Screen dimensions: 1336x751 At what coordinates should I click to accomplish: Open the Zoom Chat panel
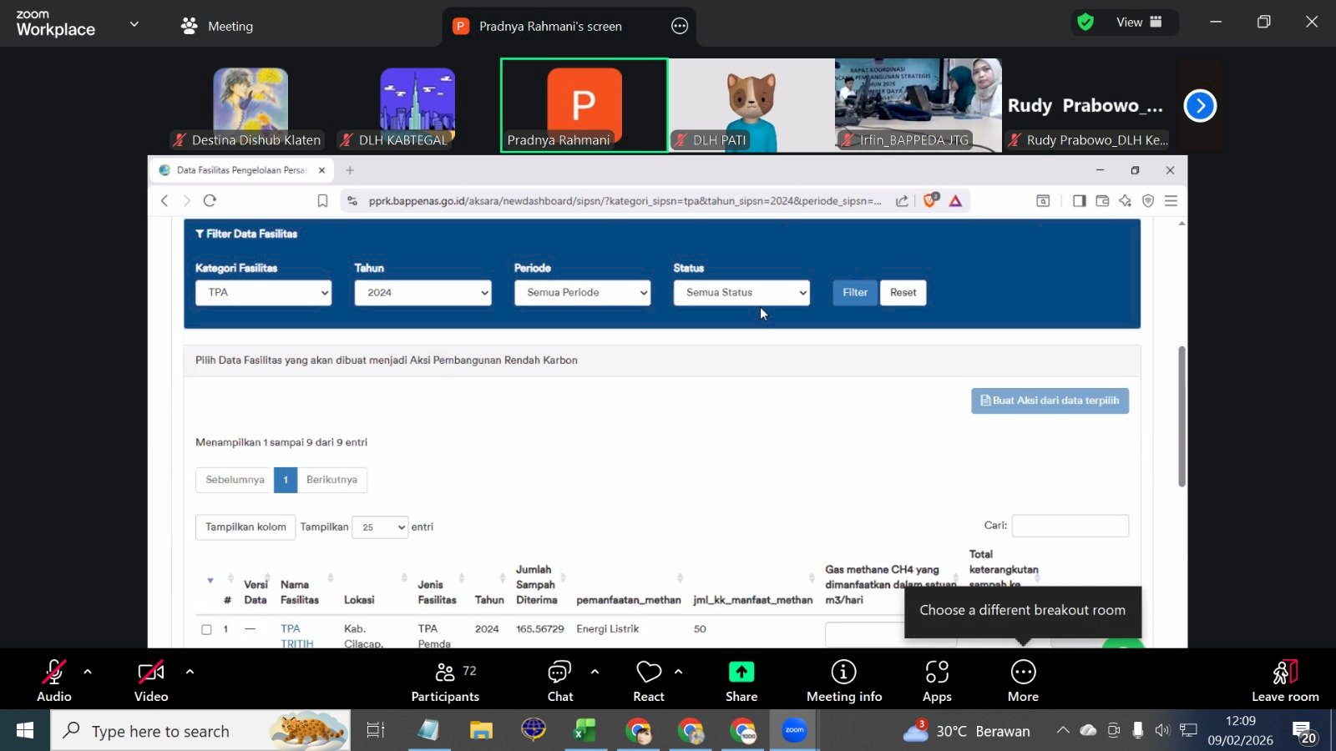click(559, 673)
